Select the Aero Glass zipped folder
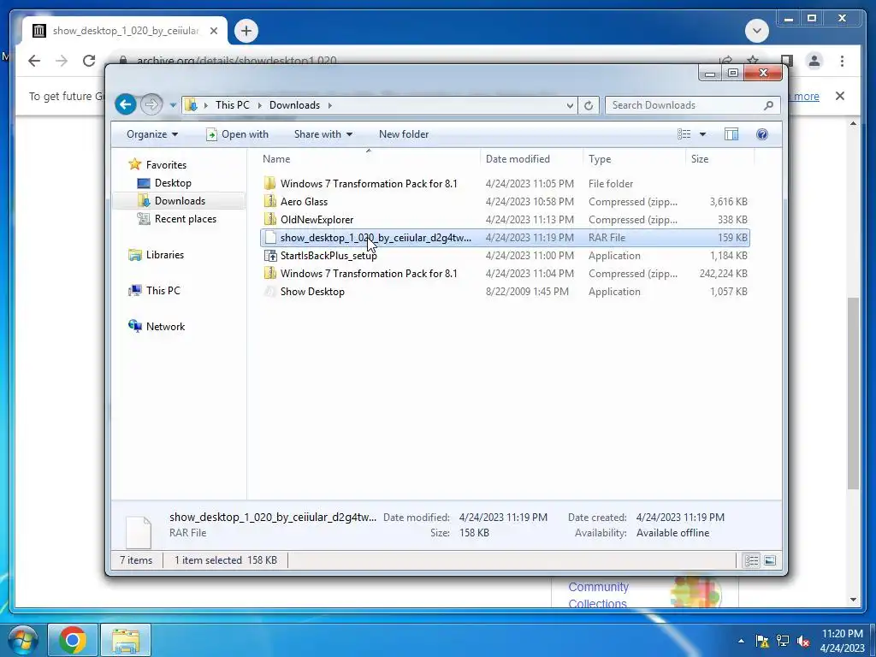This screenshot has height=657, width=876. pyautogui.click(x=505, y=202)
